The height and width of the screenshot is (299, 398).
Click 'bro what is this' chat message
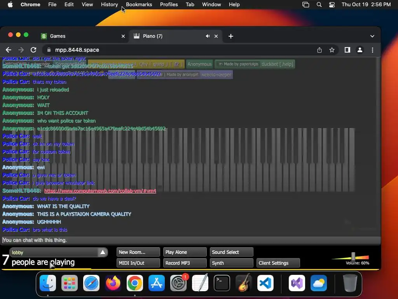(50, 230)
